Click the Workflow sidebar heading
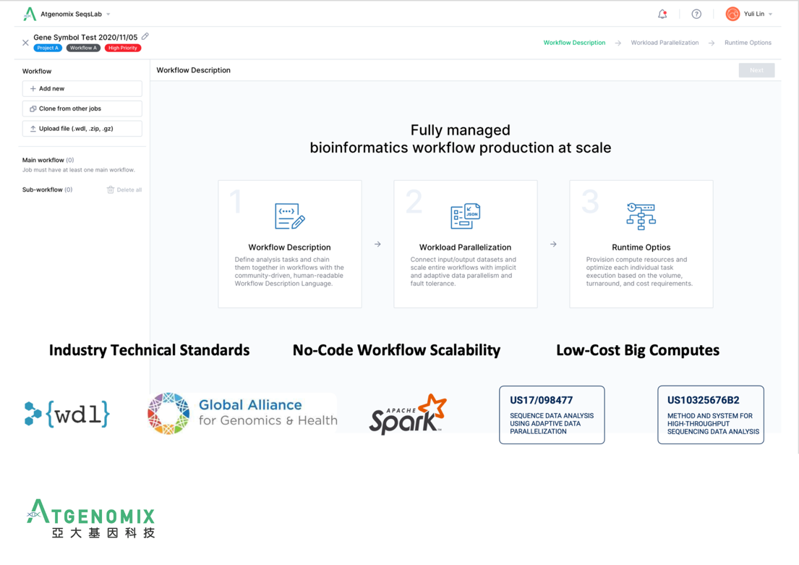Viewport: 799px width, 565px height. pos(37,72)
